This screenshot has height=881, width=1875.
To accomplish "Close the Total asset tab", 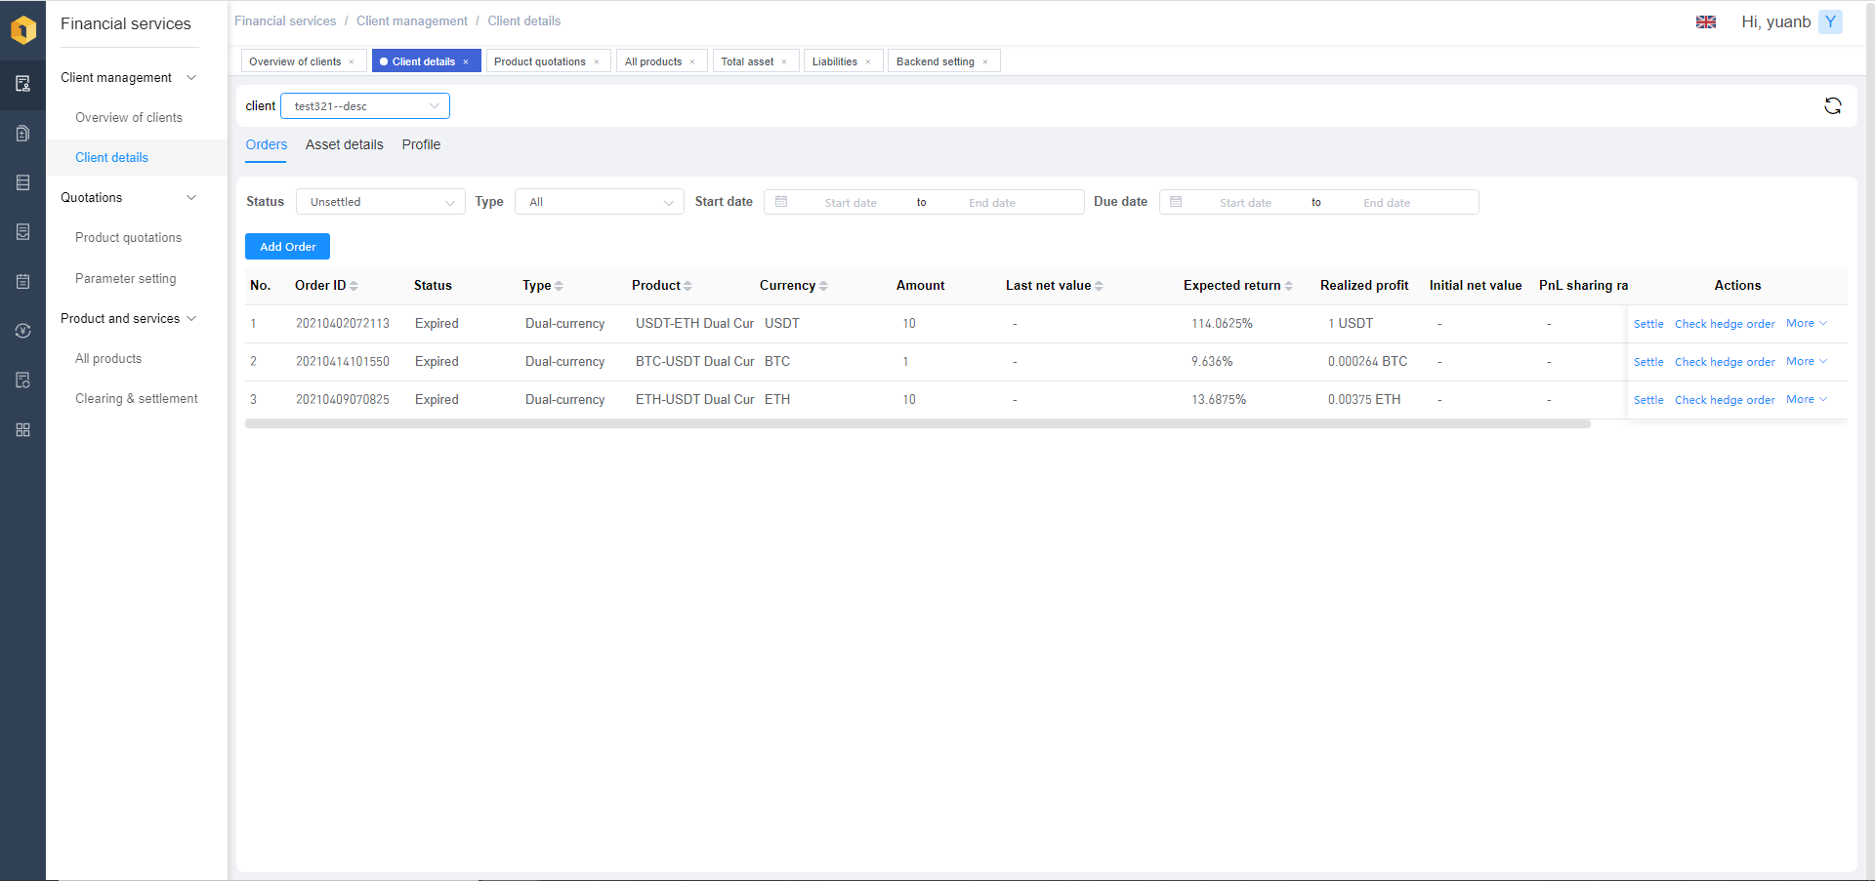I will point(784,61).
